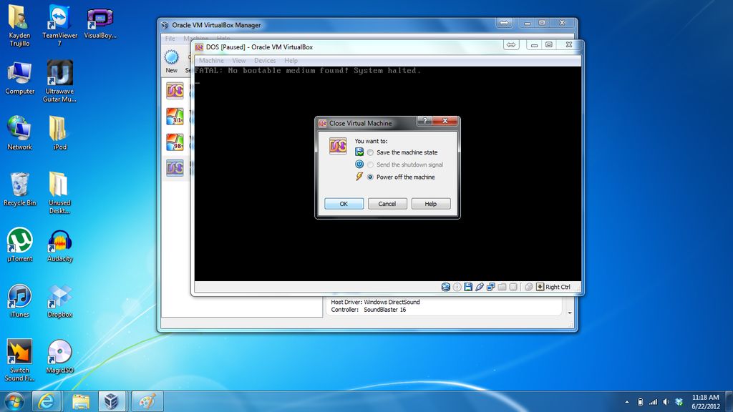Click battery icon in system tray

click(641, 402)
